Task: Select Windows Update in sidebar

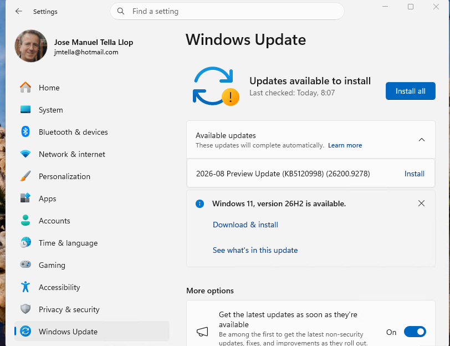Action: pos(92,331)
